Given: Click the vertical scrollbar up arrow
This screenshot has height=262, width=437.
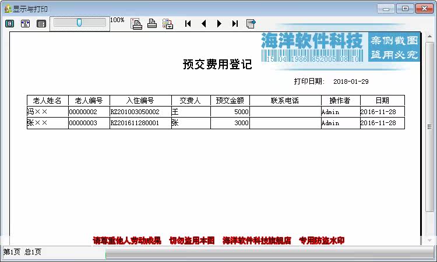Looking at the screenshot, I should 429,37.
